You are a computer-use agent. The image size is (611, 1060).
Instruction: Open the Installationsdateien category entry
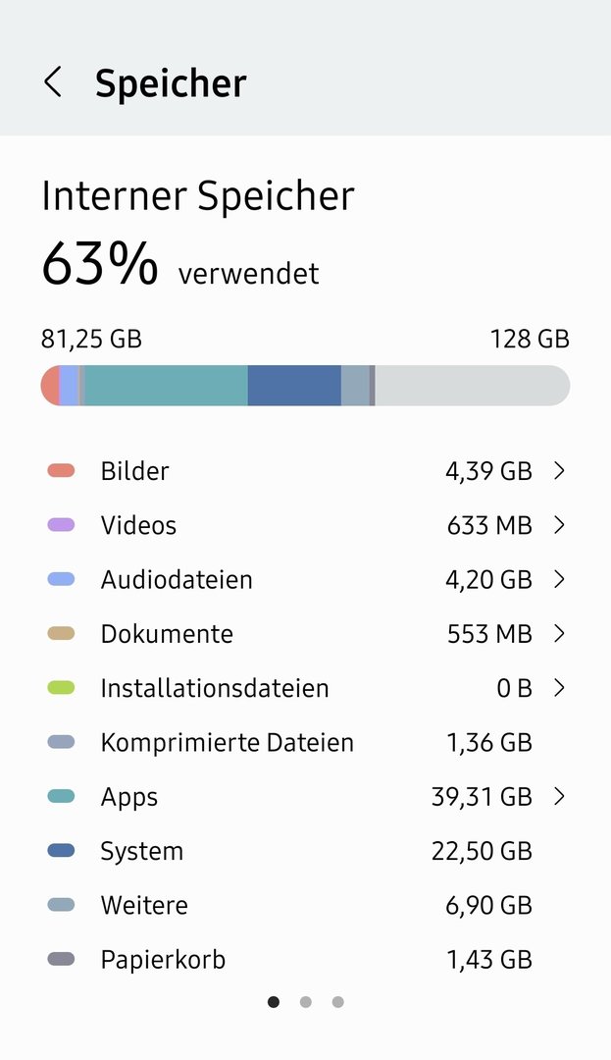(x=305, y=688)
